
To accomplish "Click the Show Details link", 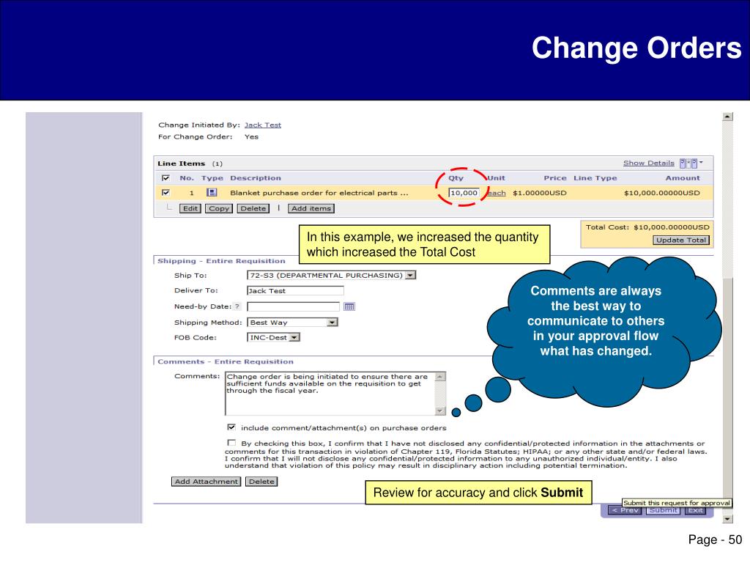I will pos(648,163).
